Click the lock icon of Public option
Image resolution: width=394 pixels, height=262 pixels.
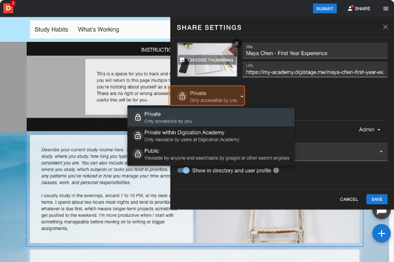pyautogui.click(x=138, y=154)
